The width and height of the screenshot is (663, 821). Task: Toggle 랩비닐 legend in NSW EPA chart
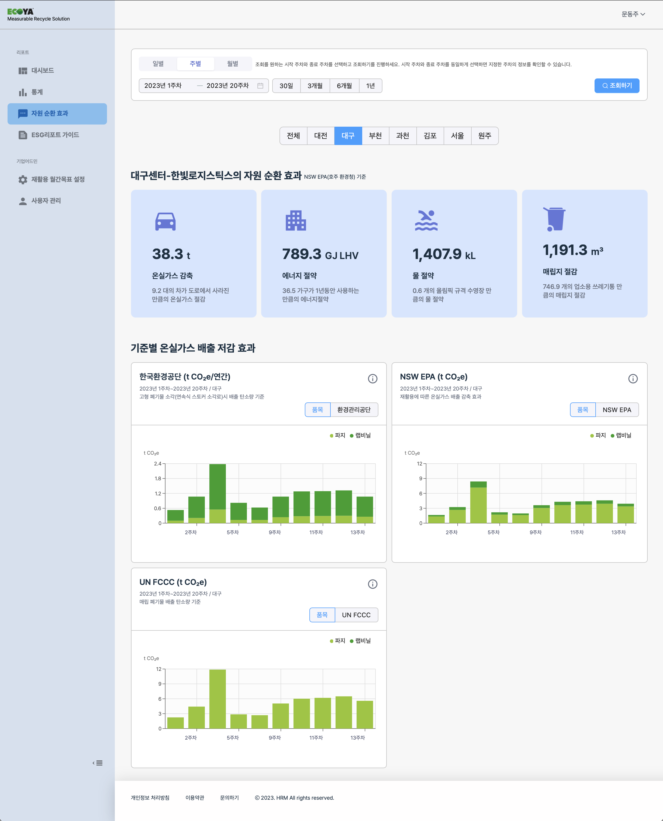[621, 435]
